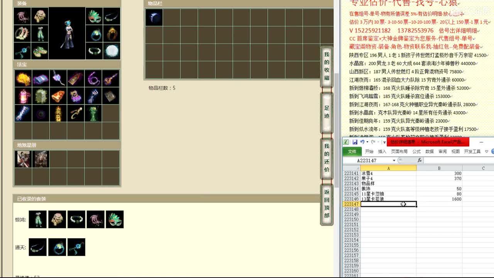494x278 pixels.
Task: Select the orange fiery brick in 法宝
Action: click(x=58, y=96)
